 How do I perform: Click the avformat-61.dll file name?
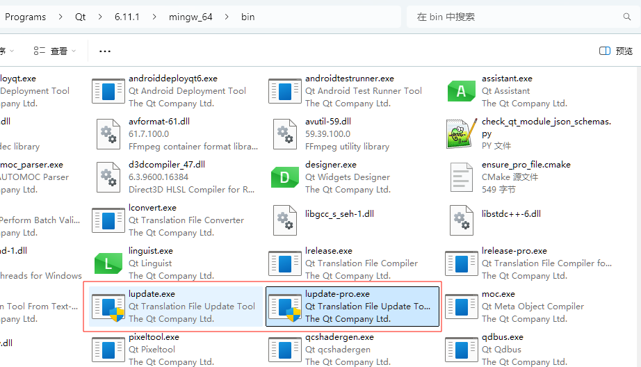(159, 122)
